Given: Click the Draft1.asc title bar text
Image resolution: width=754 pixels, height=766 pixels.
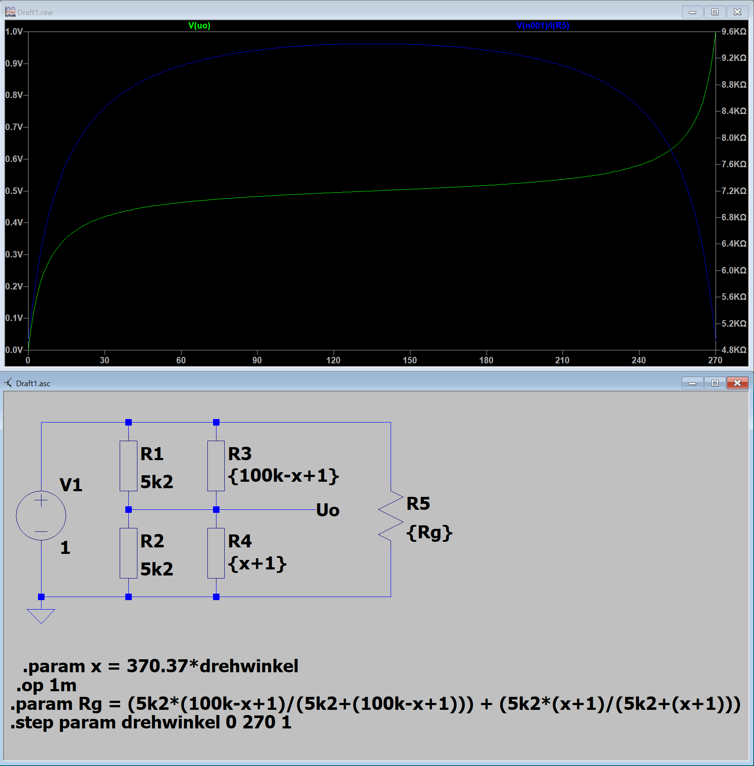Looking at the screenshot, I should (33, 384).
